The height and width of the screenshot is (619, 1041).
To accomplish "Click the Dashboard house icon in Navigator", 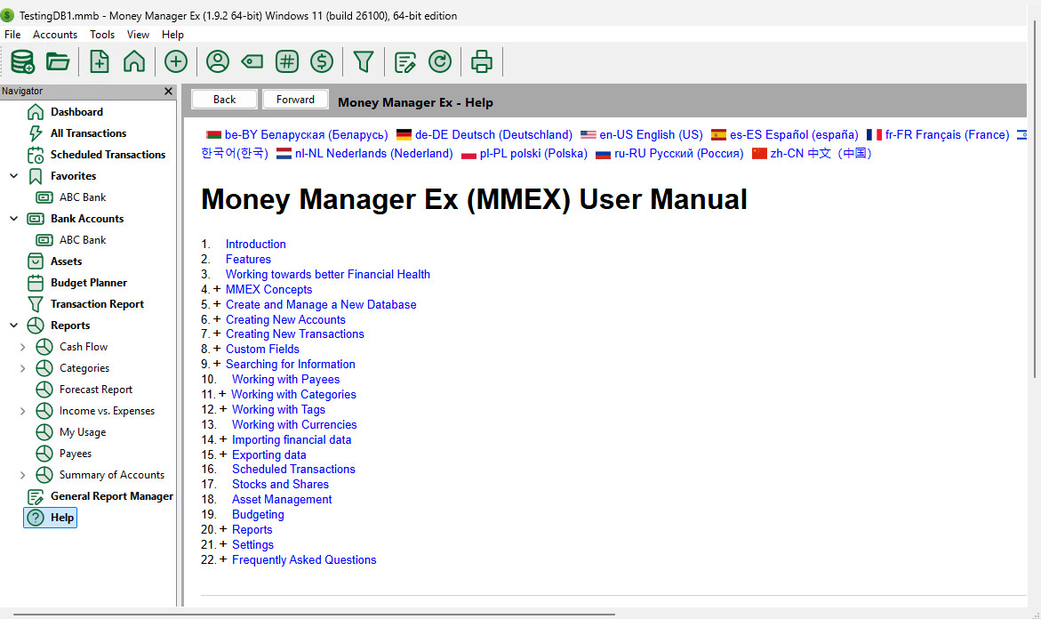I will click(x=36, y=111).
